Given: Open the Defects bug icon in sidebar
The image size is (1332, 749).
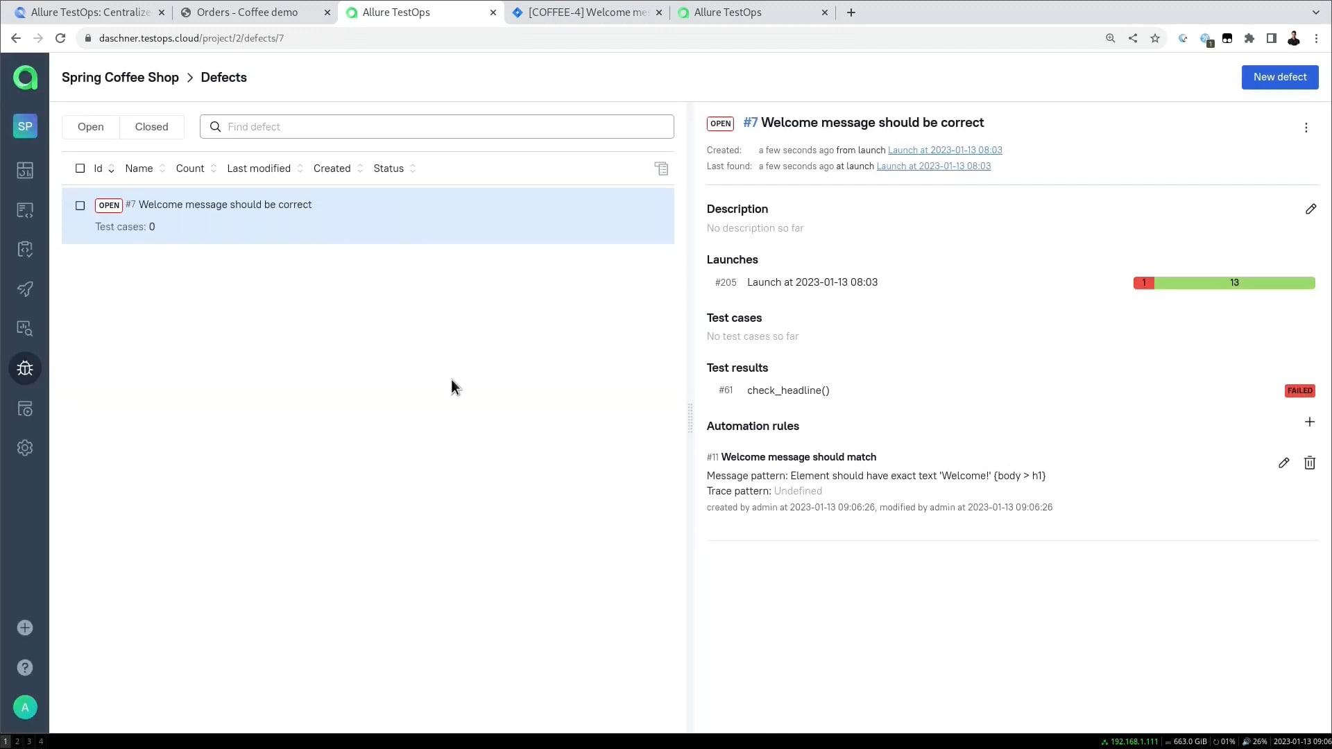Looking at the screenshot, I should coord(25,368).
